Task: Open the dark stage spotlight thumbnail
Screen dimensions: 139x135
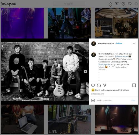Action: [116, 119]
